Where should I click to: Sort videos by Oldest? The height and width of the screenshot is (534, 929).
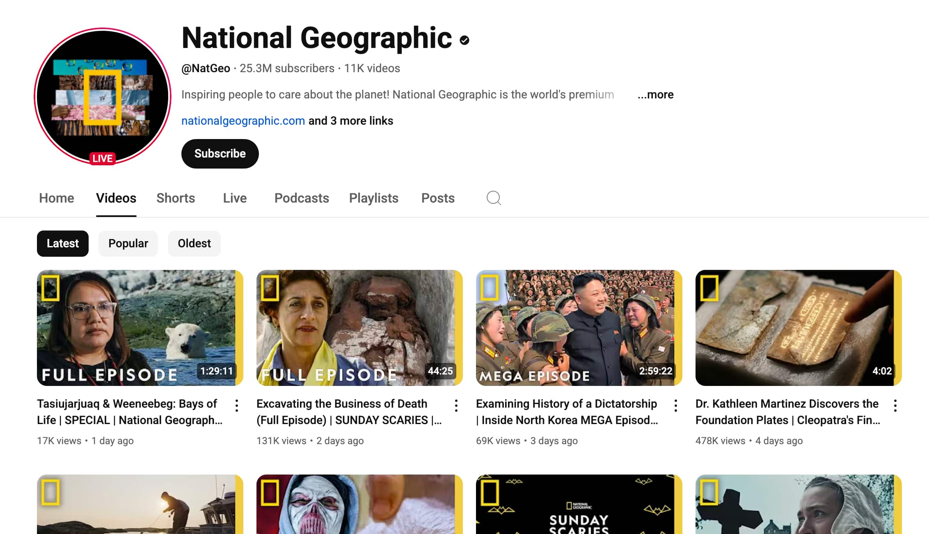pyautogui.click(x=194, y=244)
